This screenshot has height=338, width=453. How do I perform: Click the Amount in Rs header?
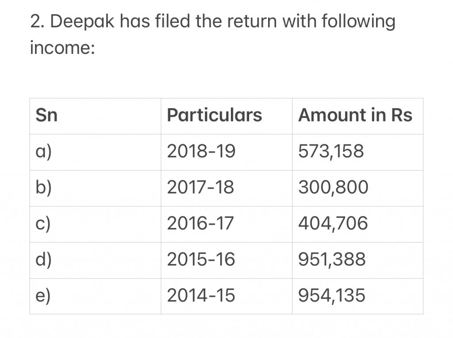(x=355, y=115)
